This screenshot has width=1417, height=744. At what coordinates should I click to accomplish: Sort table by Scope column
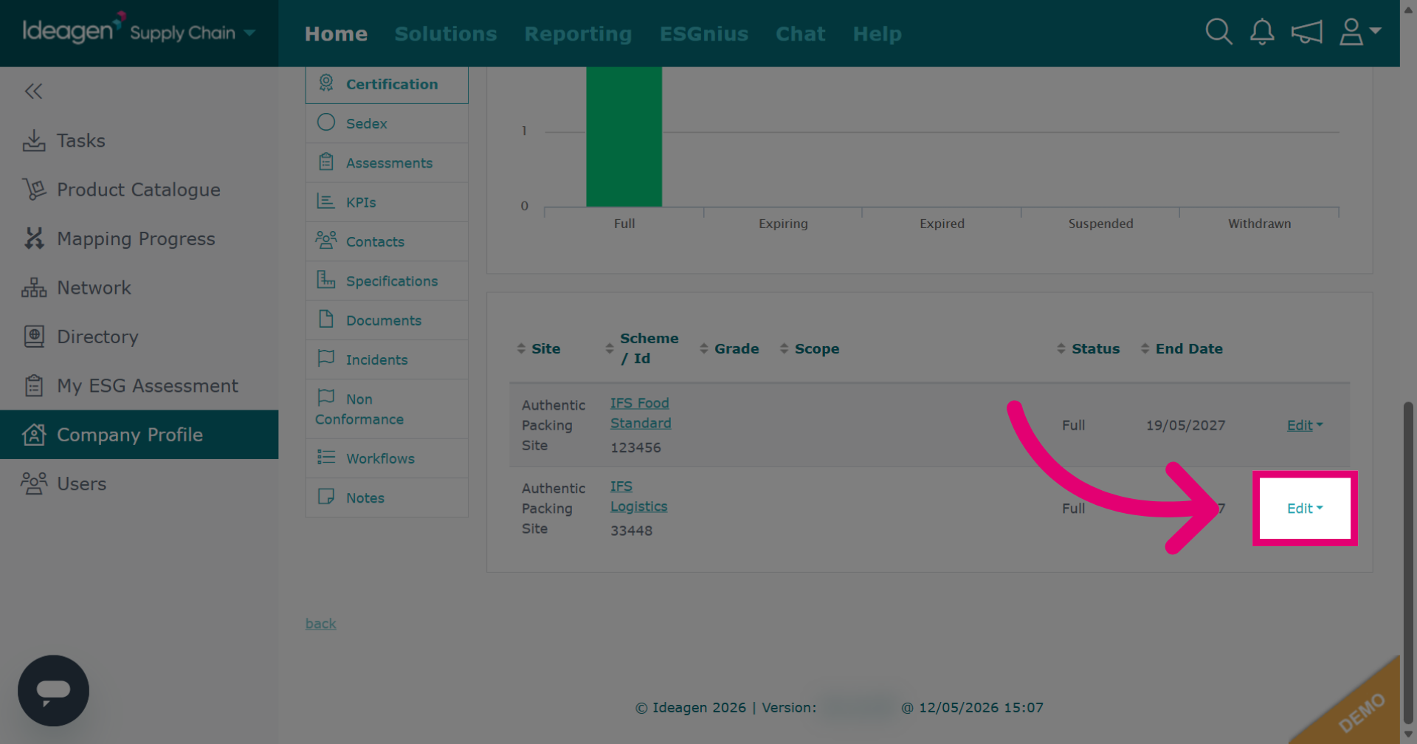coord(810,348)
